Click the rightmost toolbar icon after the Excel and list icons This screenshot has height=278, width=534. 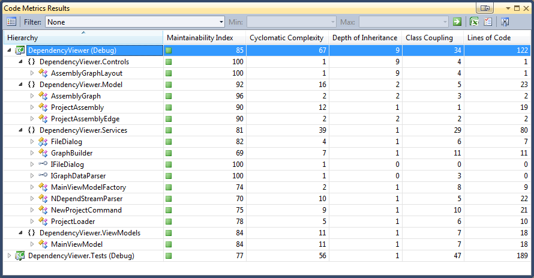coord(505,22)
